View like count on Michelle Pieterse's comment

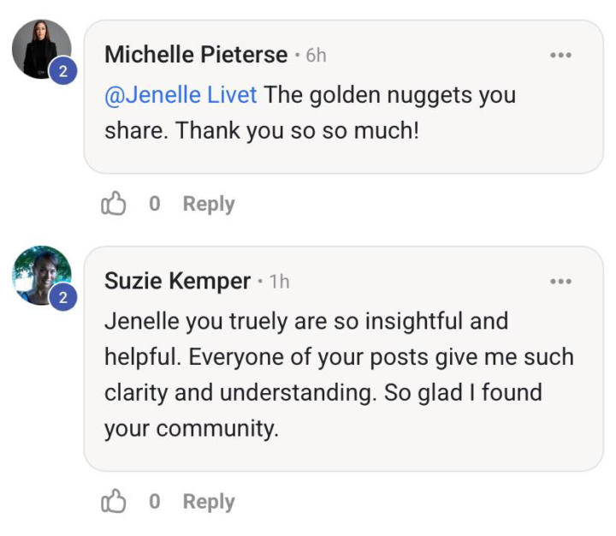coord(155,204)
